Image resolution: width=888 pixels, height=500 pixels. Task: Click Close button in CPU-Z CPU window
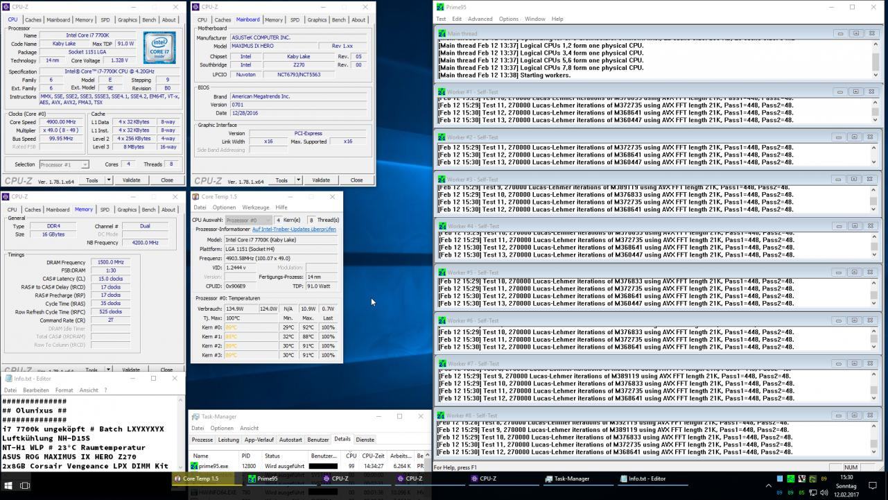pos(167,180)
